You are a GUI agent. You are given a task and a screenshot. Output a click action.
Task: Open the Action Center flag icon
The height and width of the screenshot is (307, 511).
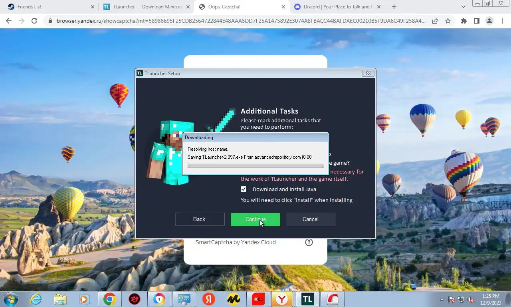coord(452,299)
